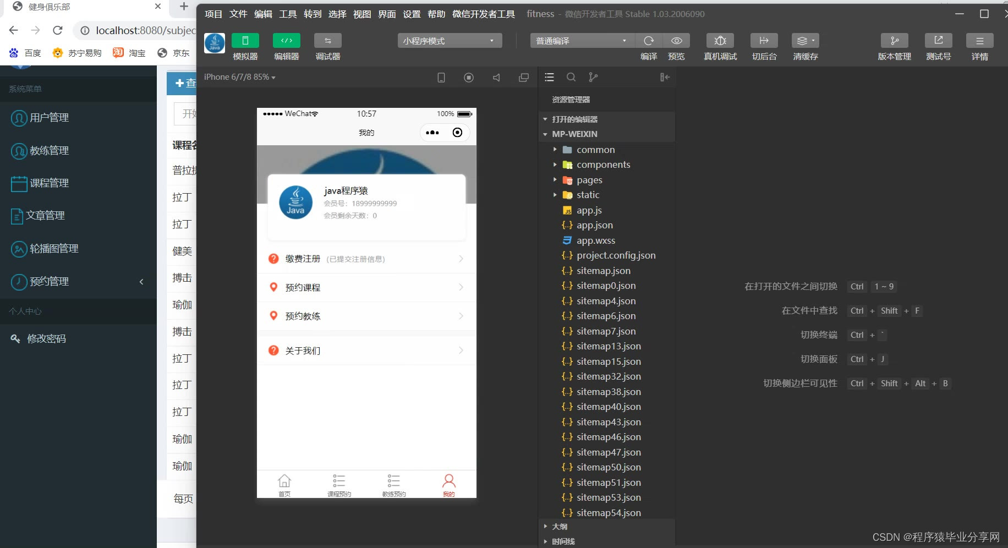
Task: Click the 预览 preview eye icon
Action: pyautogui.click(x=677, y=41)
